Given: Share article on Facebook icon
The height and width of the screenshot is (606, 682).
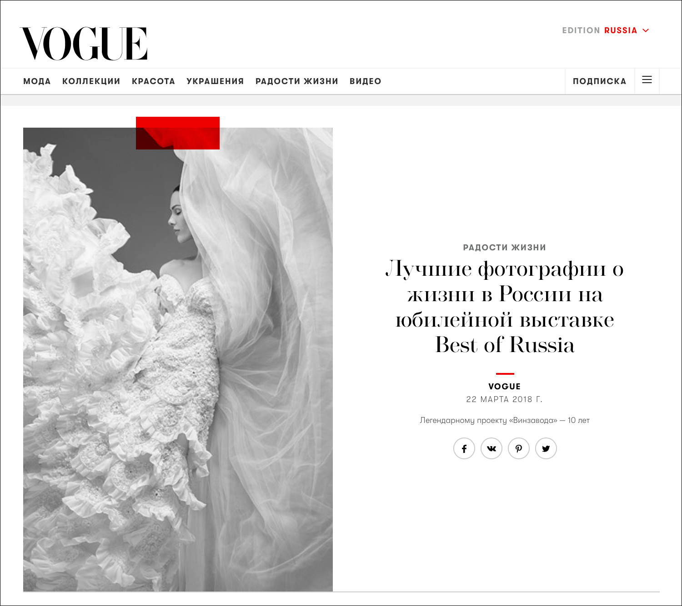Looking at the screenshot, I should (464, 448).
